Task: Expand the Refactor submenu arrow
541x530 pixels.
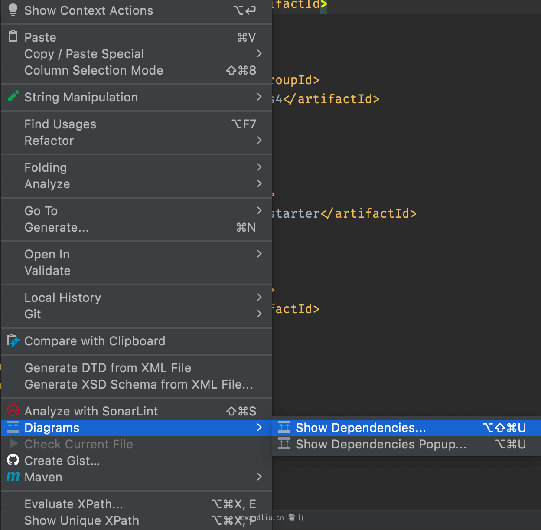Action: click(x=259, y=140)
